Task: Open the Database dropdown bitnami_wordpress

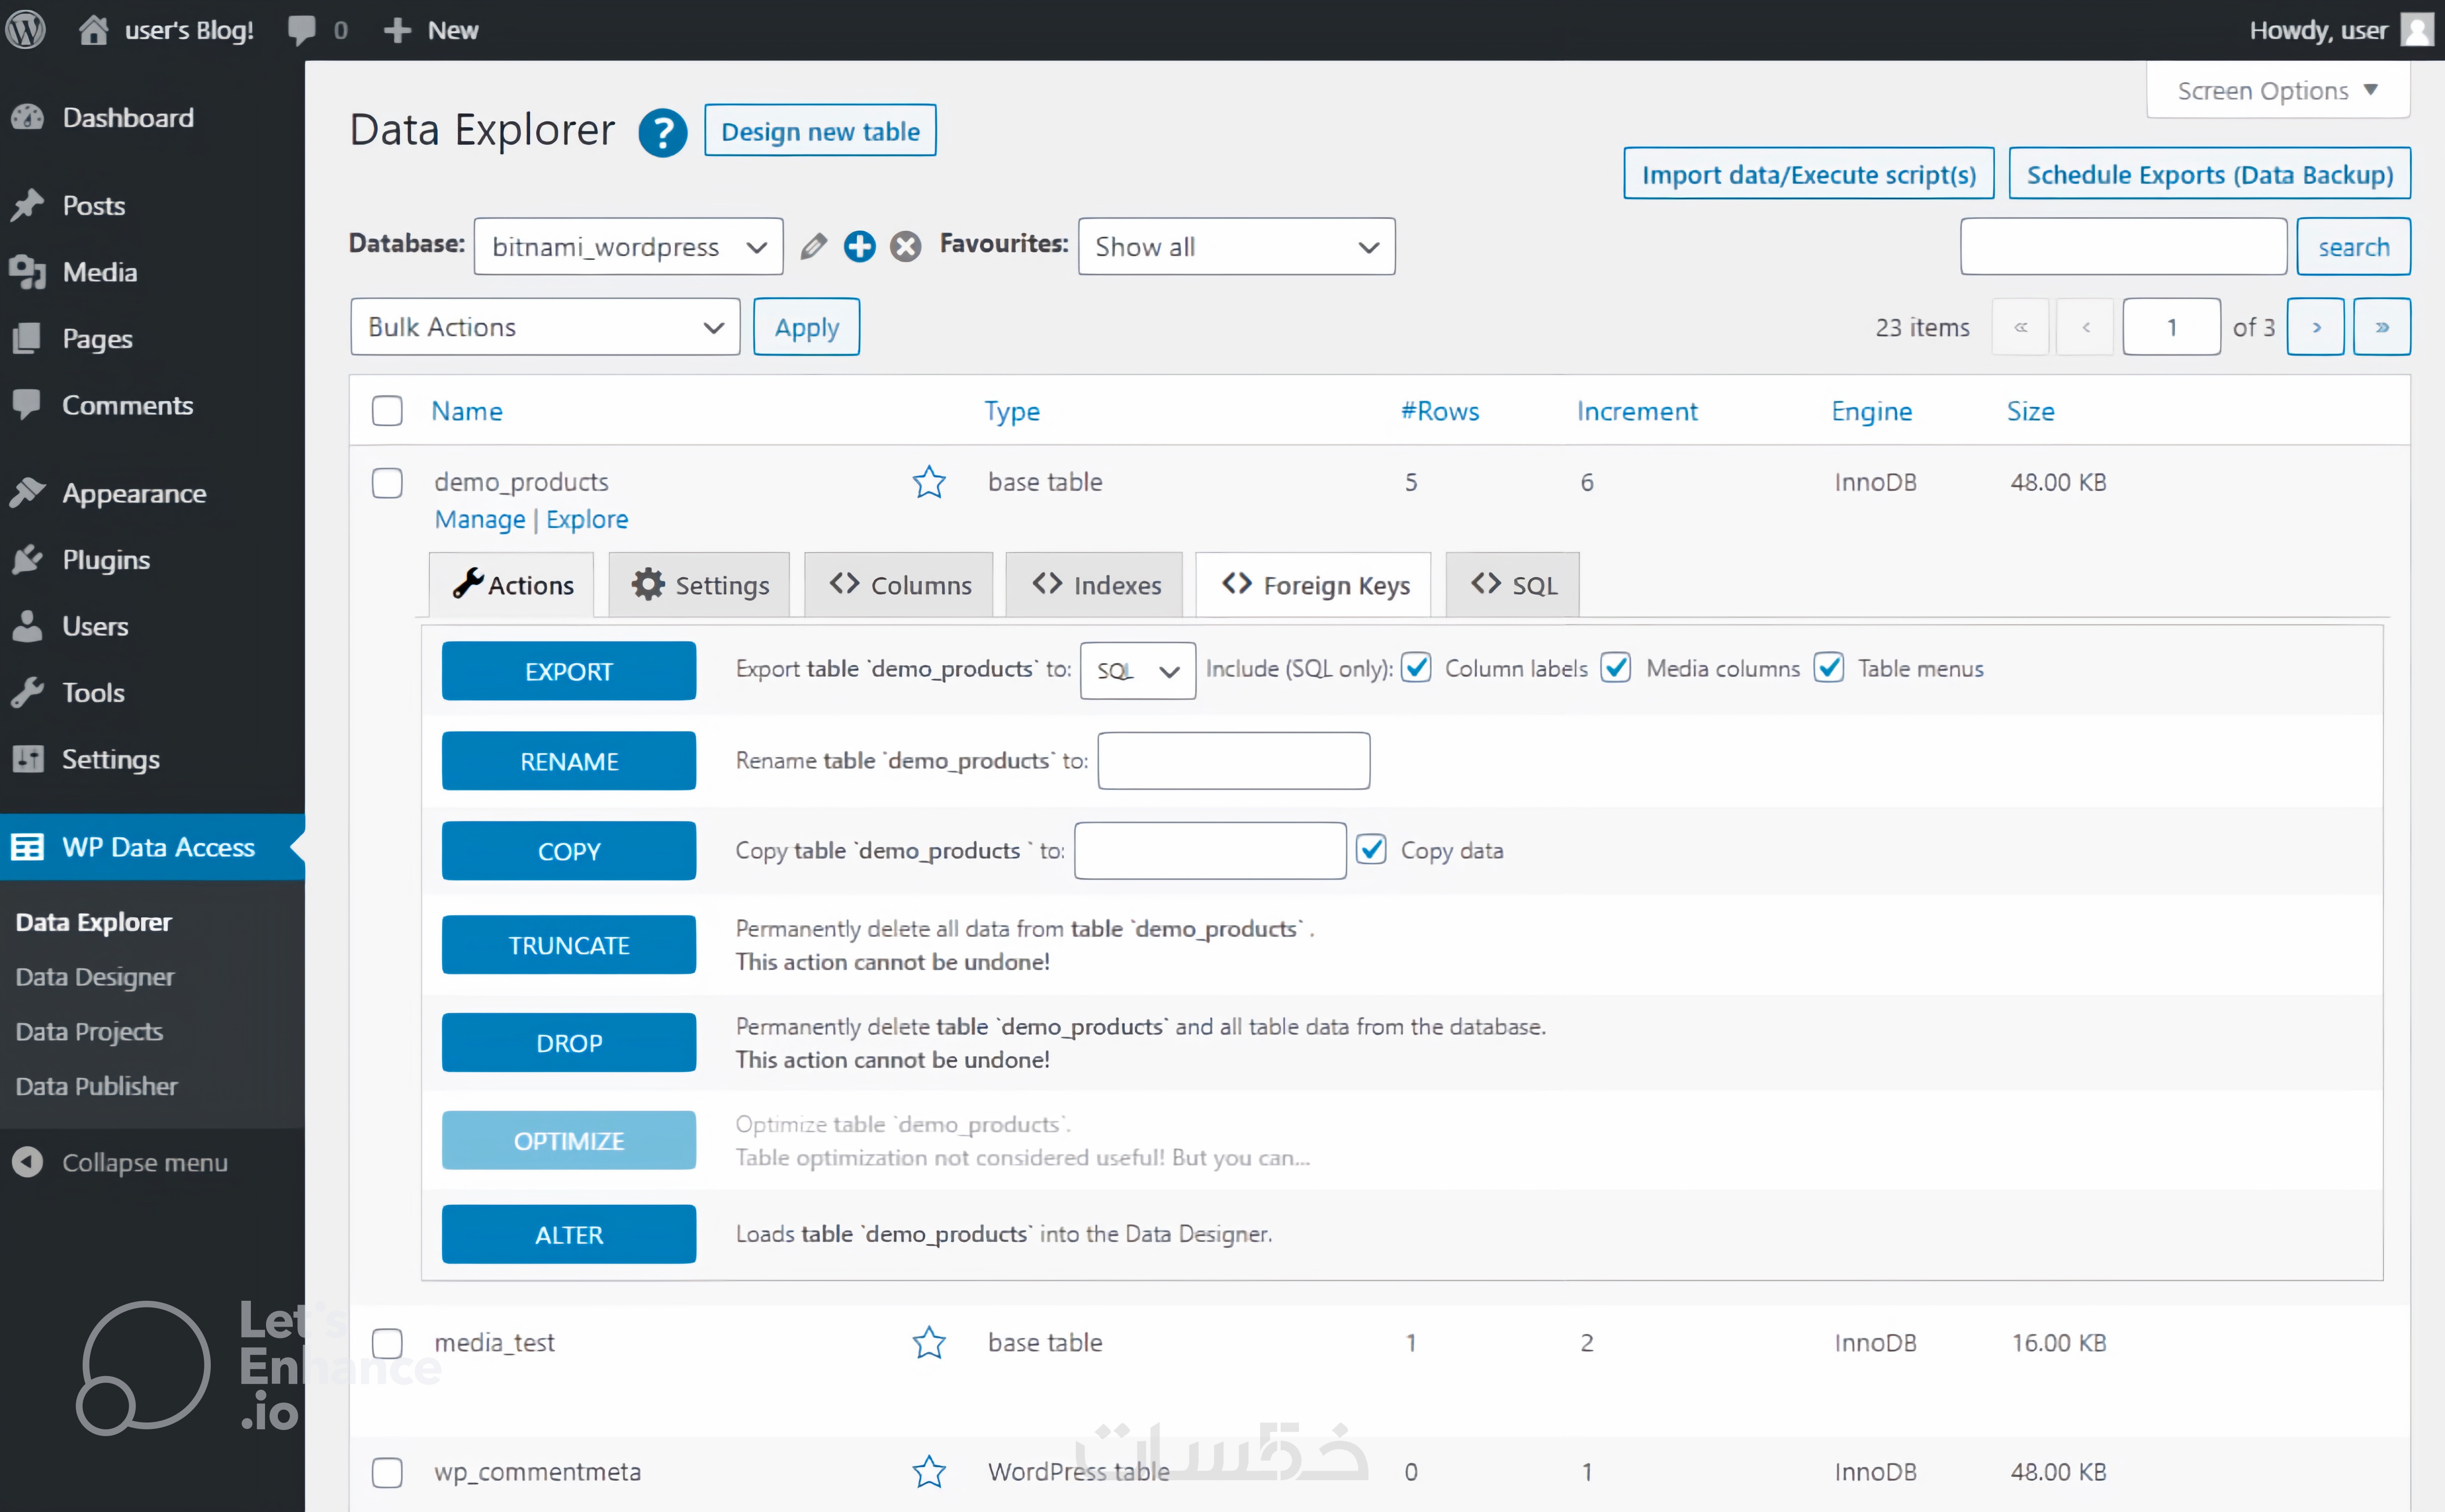Action: [x=628, y=246]
